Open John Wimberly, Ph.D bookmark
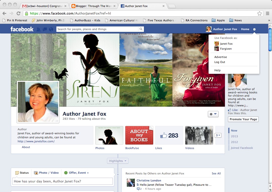This screenshot has width=272, height=192. coord(48,20)
